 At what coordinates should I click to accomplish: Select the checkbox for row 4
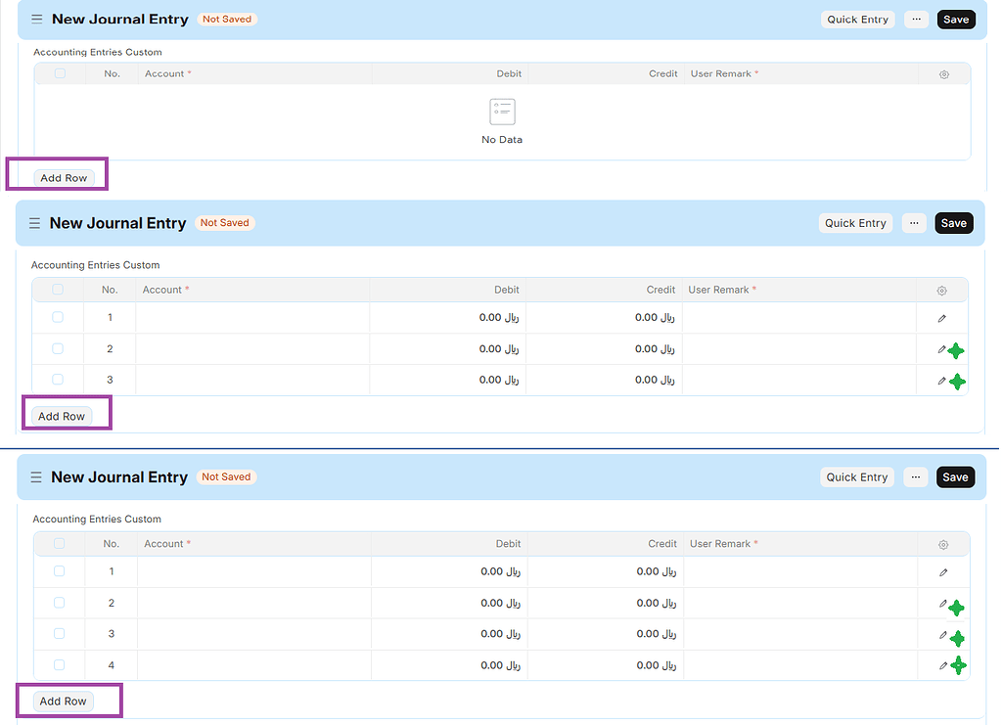[59, 665]
